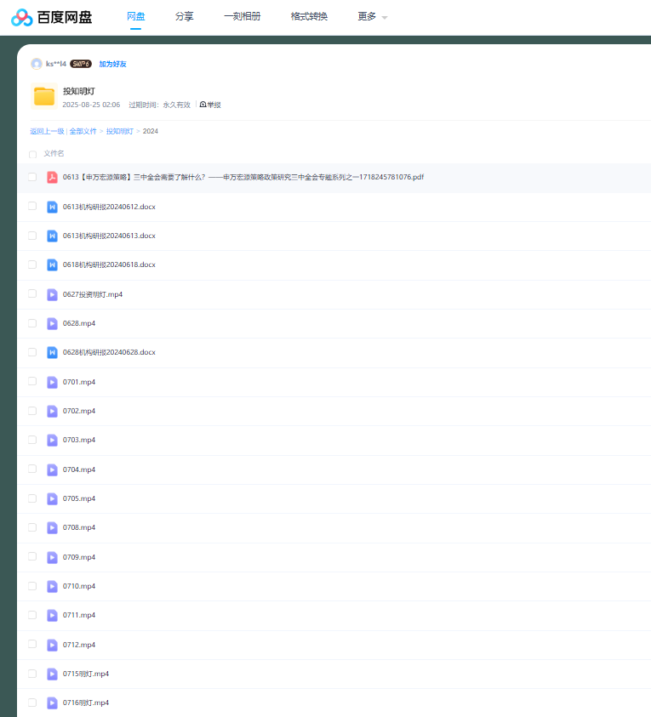The width and height of the screenshot is (651, 717).
Task: Click the 加为好友 link
Action: click(x=112, y=64)
